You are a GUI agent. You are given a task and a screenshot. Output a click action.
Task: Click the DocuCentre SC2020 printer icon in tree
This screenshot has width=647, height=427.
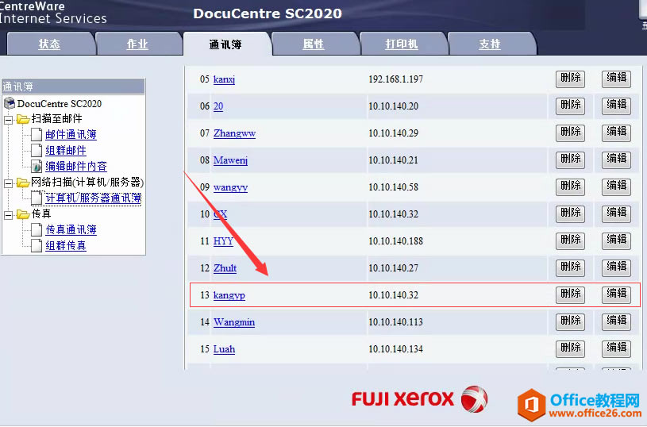coord(10,102)
